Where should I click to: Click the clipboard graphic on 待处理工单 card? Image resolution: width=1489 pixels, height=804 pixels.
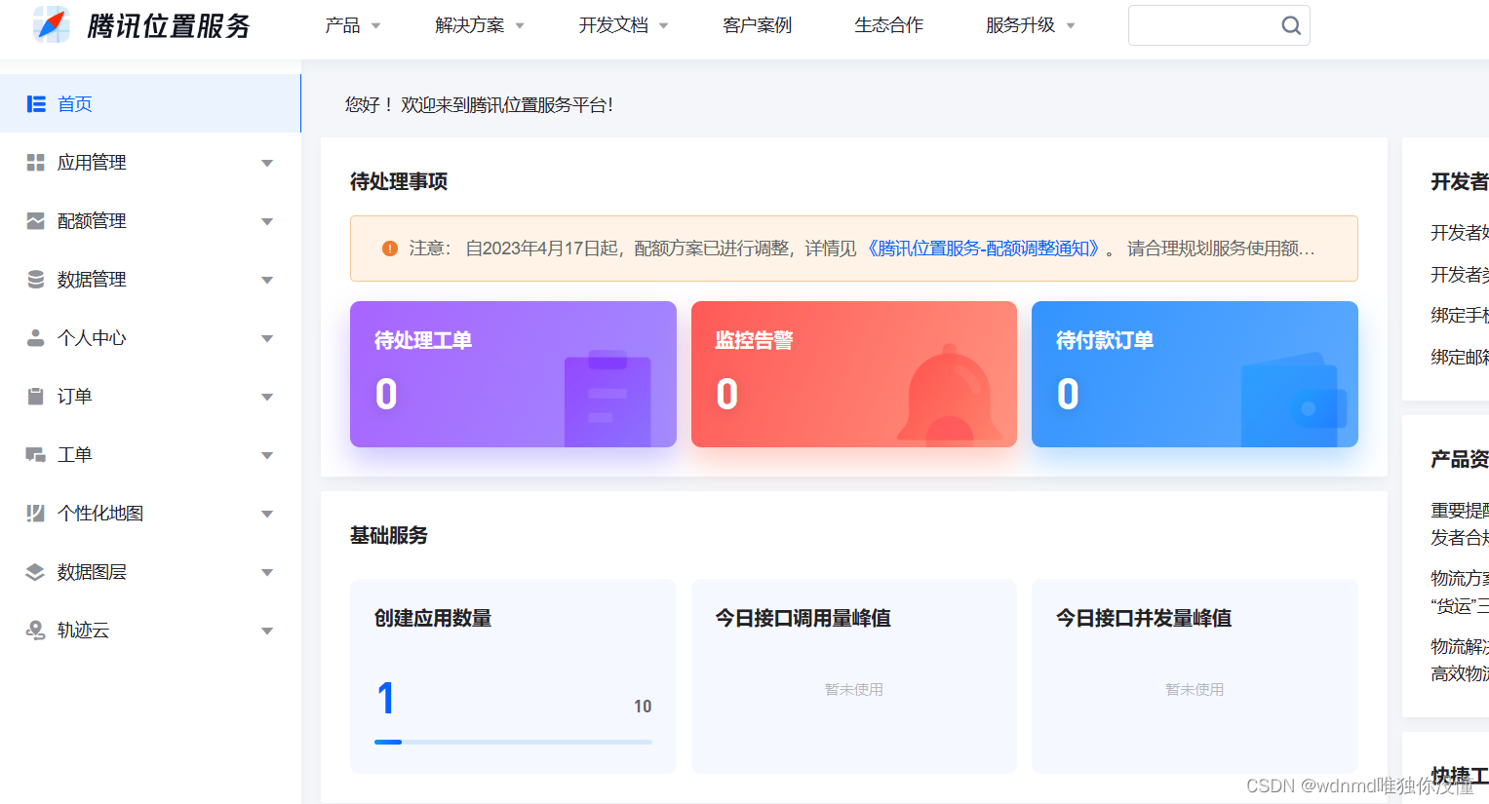pyautogui.click(x=607, y=398)
